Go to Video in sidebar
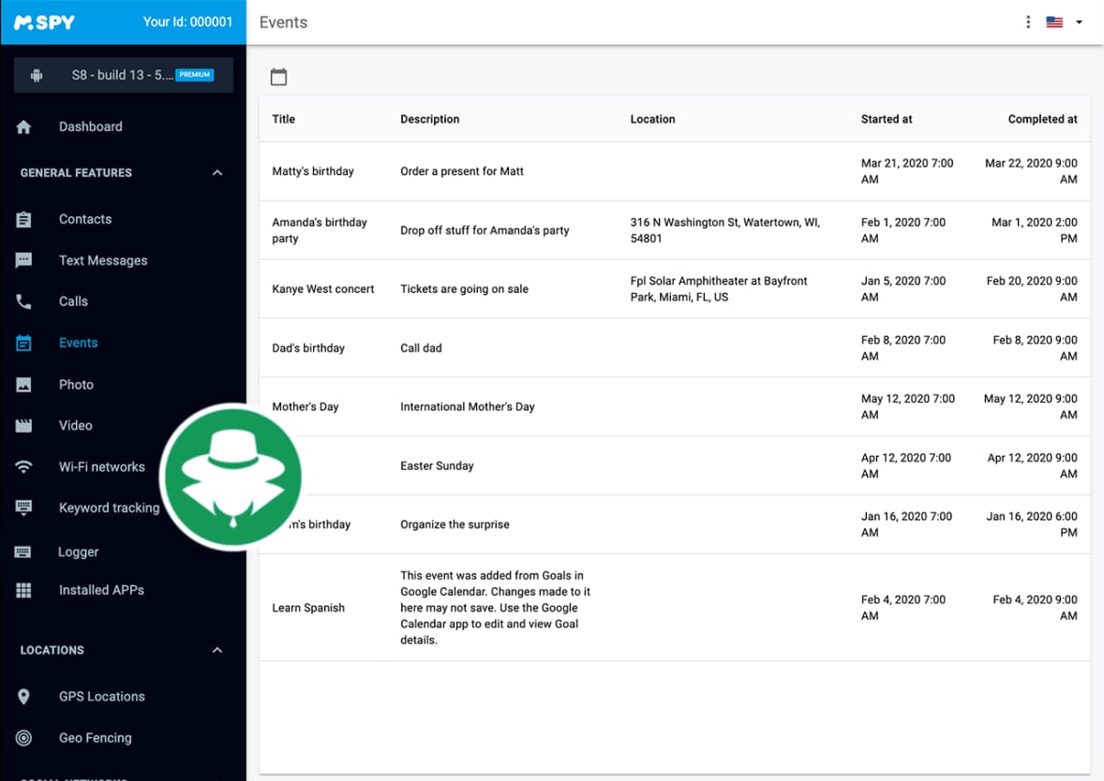This screenshot has height=781, width=1104. [x=75, y=426]
